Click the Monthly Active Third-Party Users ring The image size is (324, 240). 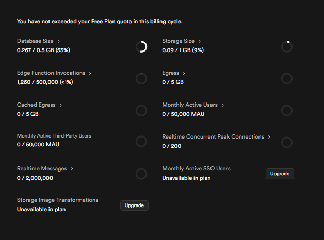tap(141, 142)
